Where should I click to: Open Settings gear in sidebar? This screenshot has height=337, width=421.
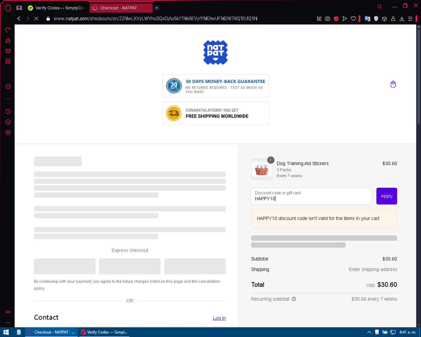[x=8, y=133]
